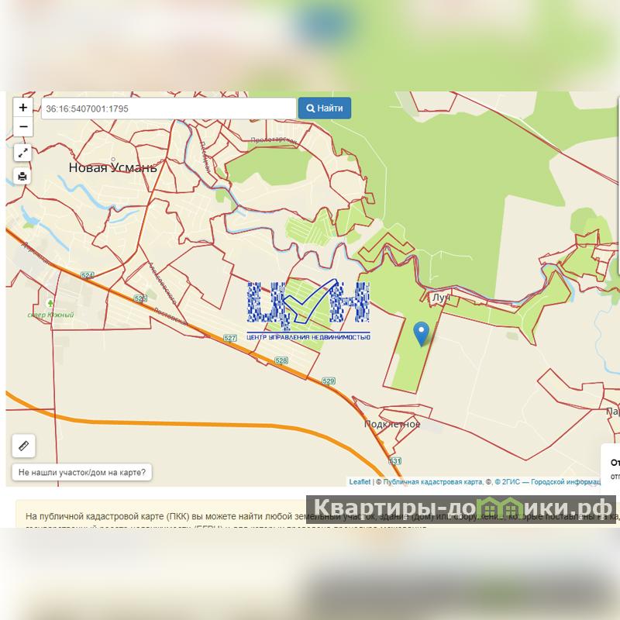
Task: Open the Публичная кадастровая карта link
Action: [433, 481]
